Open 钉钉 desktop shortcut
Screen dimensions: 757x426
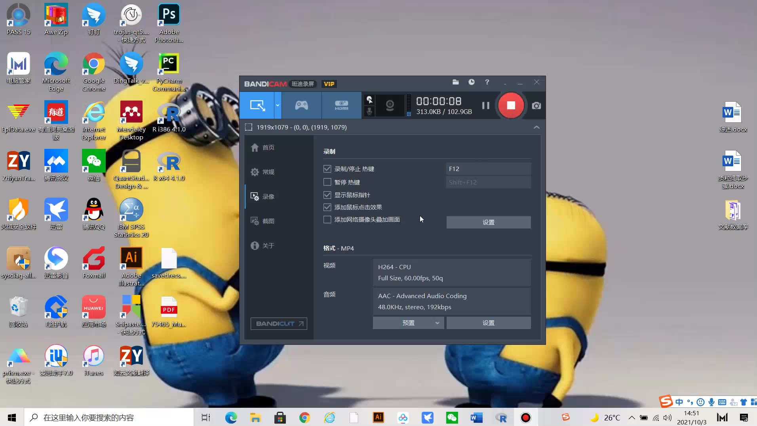coord(94,19)
